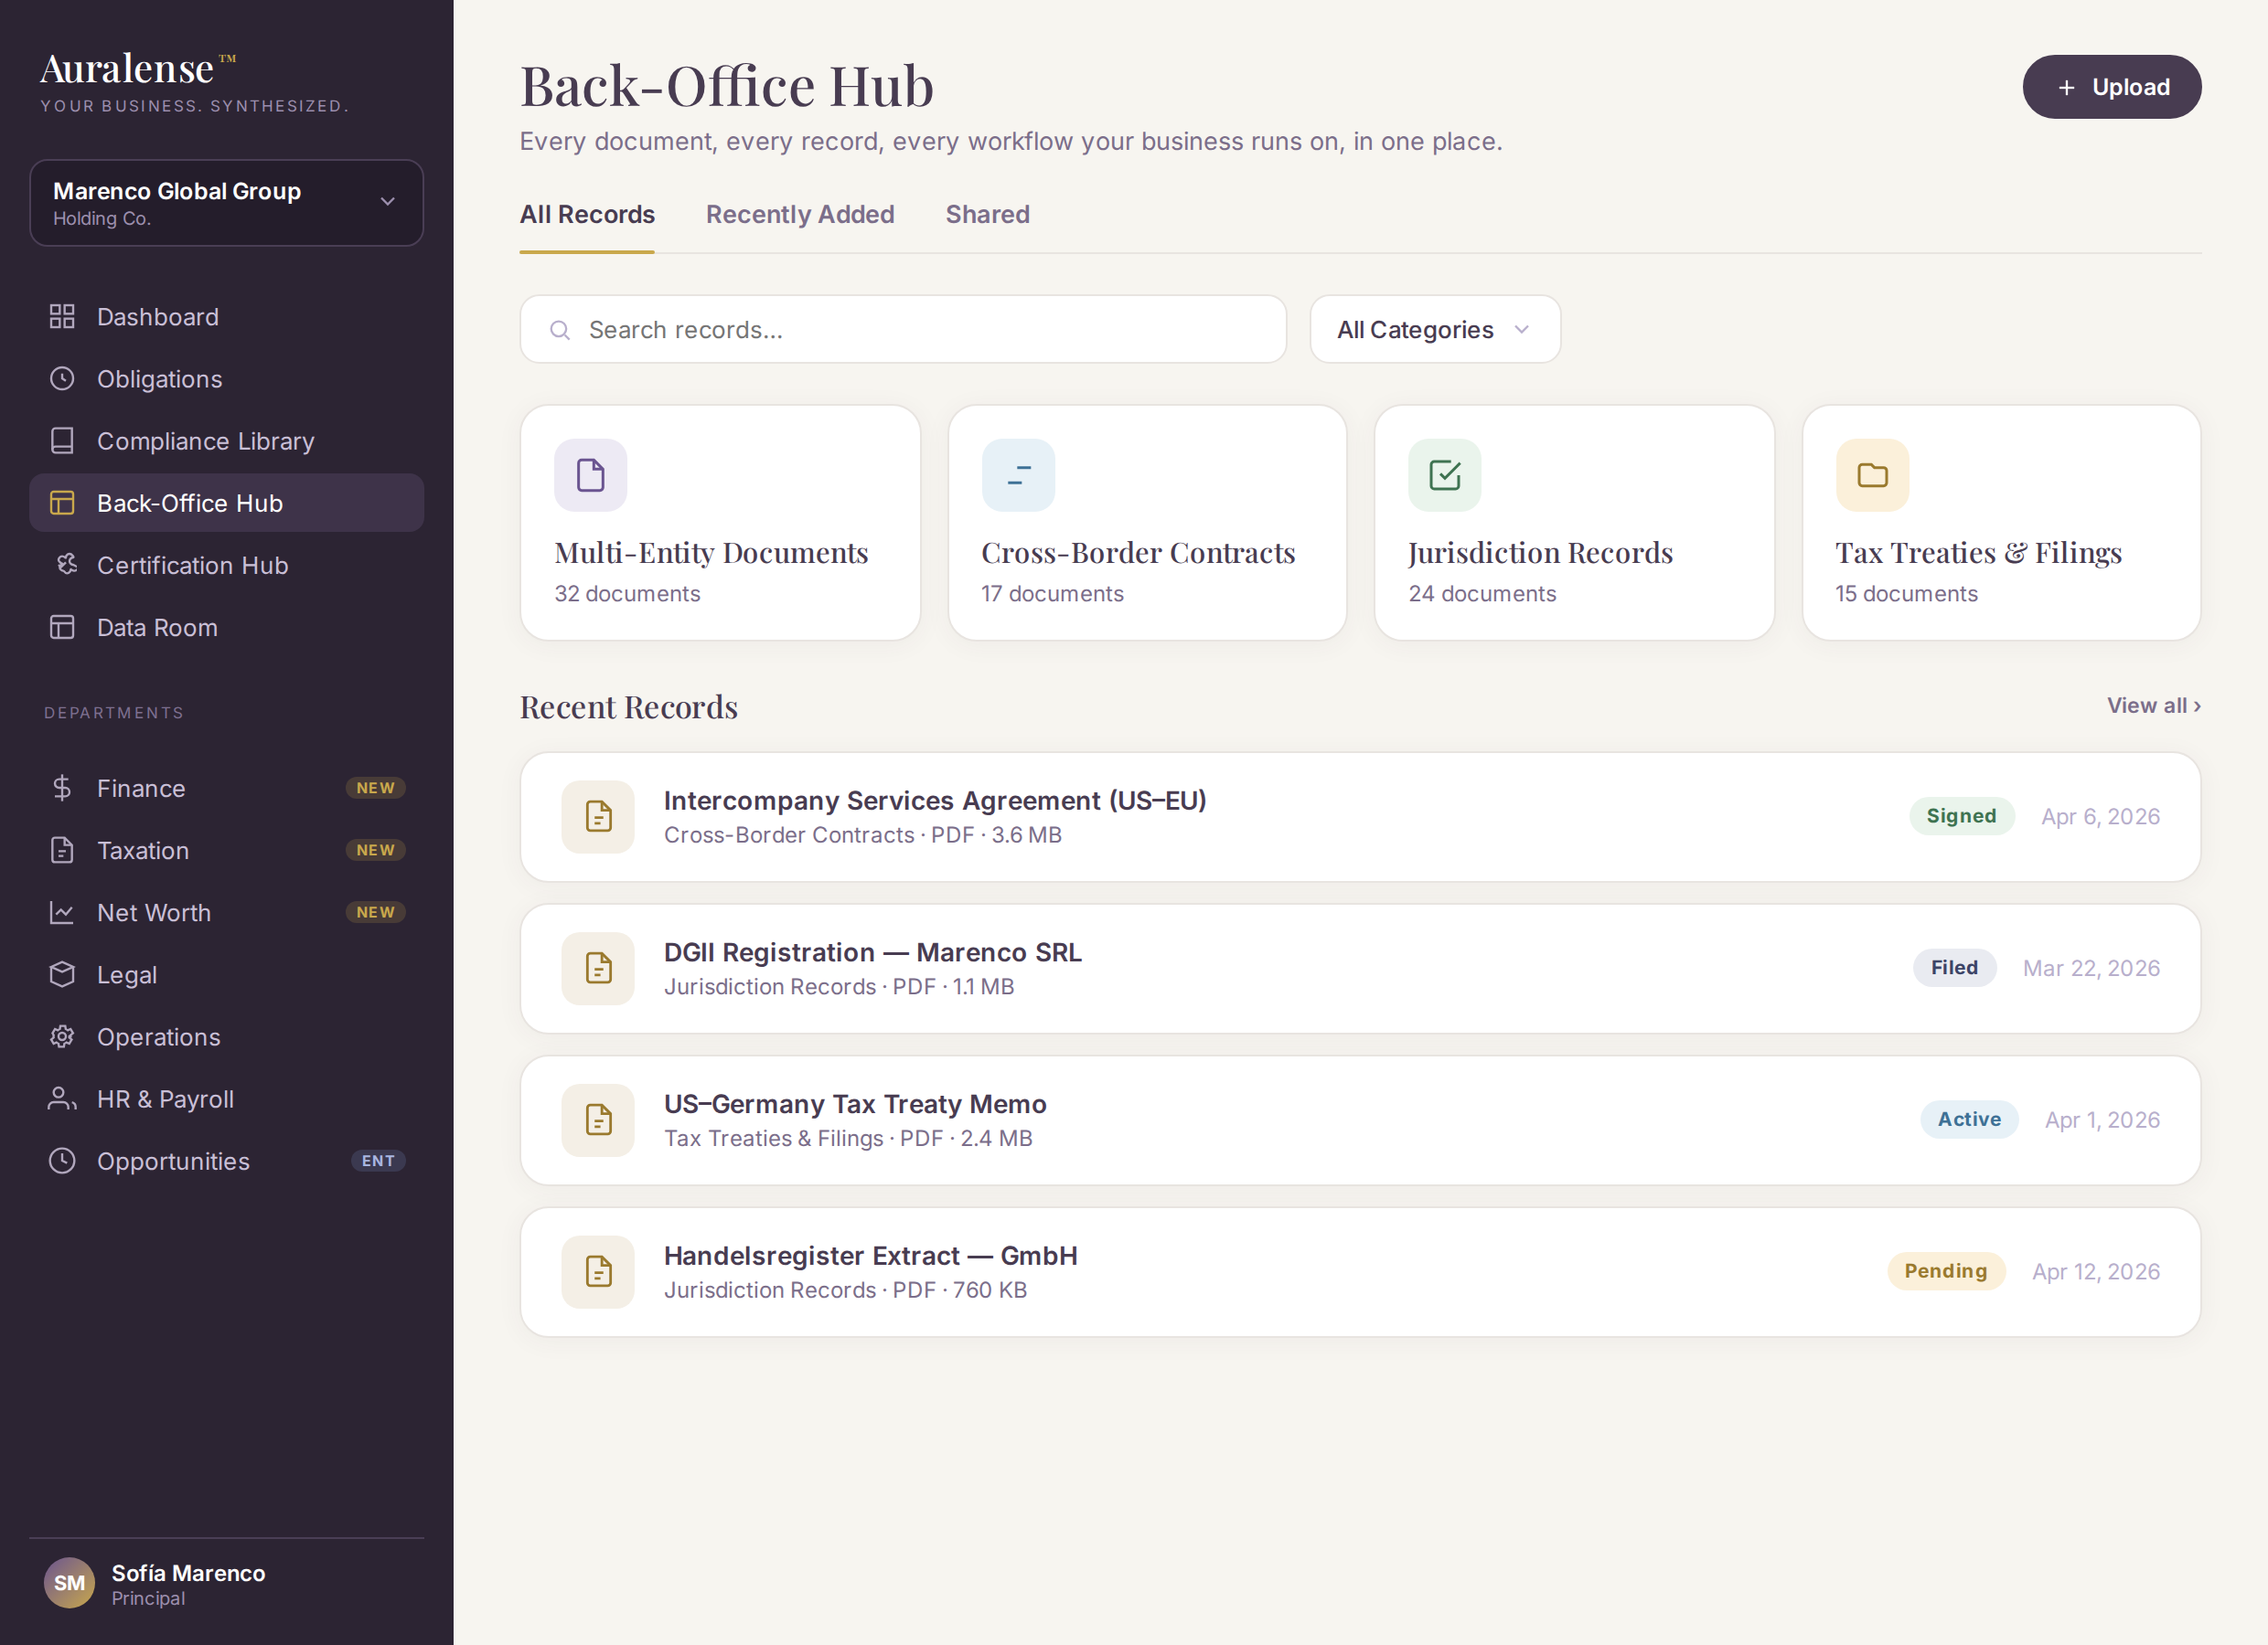2268x1645 pixels.
Task: Click the Jurisdiction Records checkmark icon
Action: click(1445, 474)
